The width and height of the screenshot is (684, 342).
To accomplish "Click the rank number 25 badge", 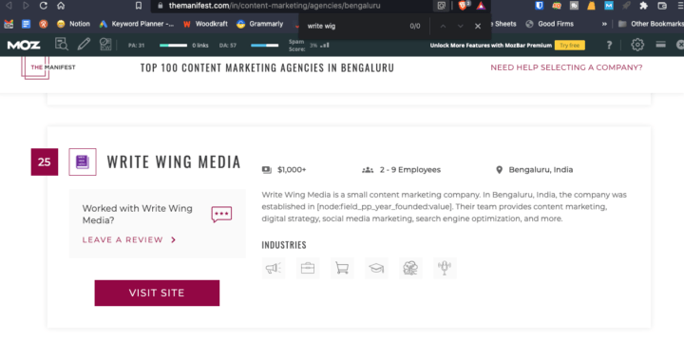I will pyautogui.click(x=44, y=161).
